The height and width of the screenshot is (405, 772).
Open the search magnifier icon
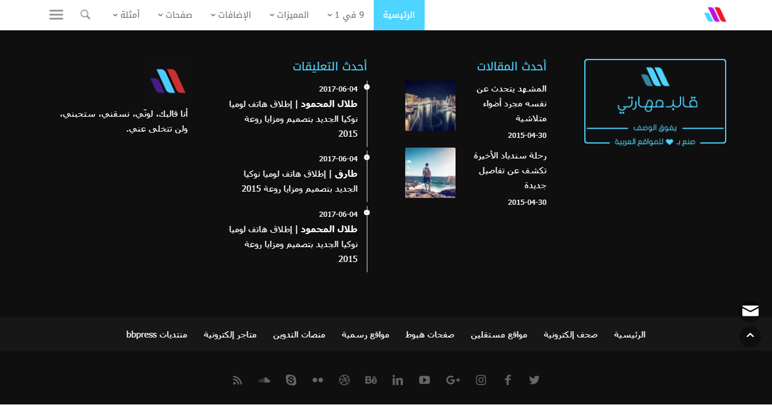[x=85, y=14]
